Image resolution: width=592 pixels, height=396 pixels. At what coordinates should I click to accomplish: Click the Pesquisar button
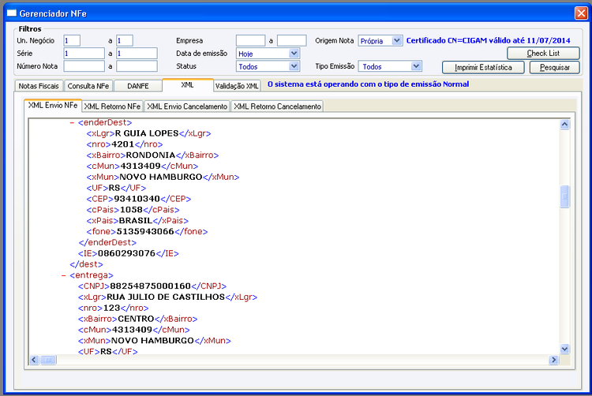[555, 68]
